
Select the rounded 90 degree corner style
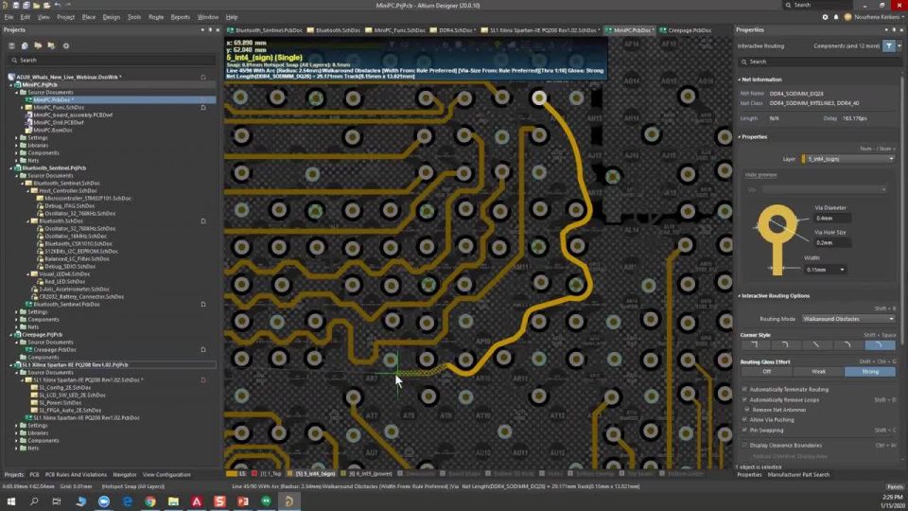click(785, 344)
